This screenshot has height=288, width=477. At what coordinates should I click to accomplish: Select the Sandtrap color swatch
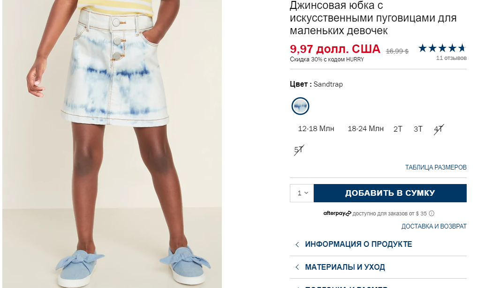[x=300, y=106]
